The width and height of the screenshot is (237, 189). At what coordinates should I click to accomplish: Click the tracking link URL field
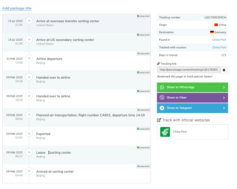pos(188,70)
